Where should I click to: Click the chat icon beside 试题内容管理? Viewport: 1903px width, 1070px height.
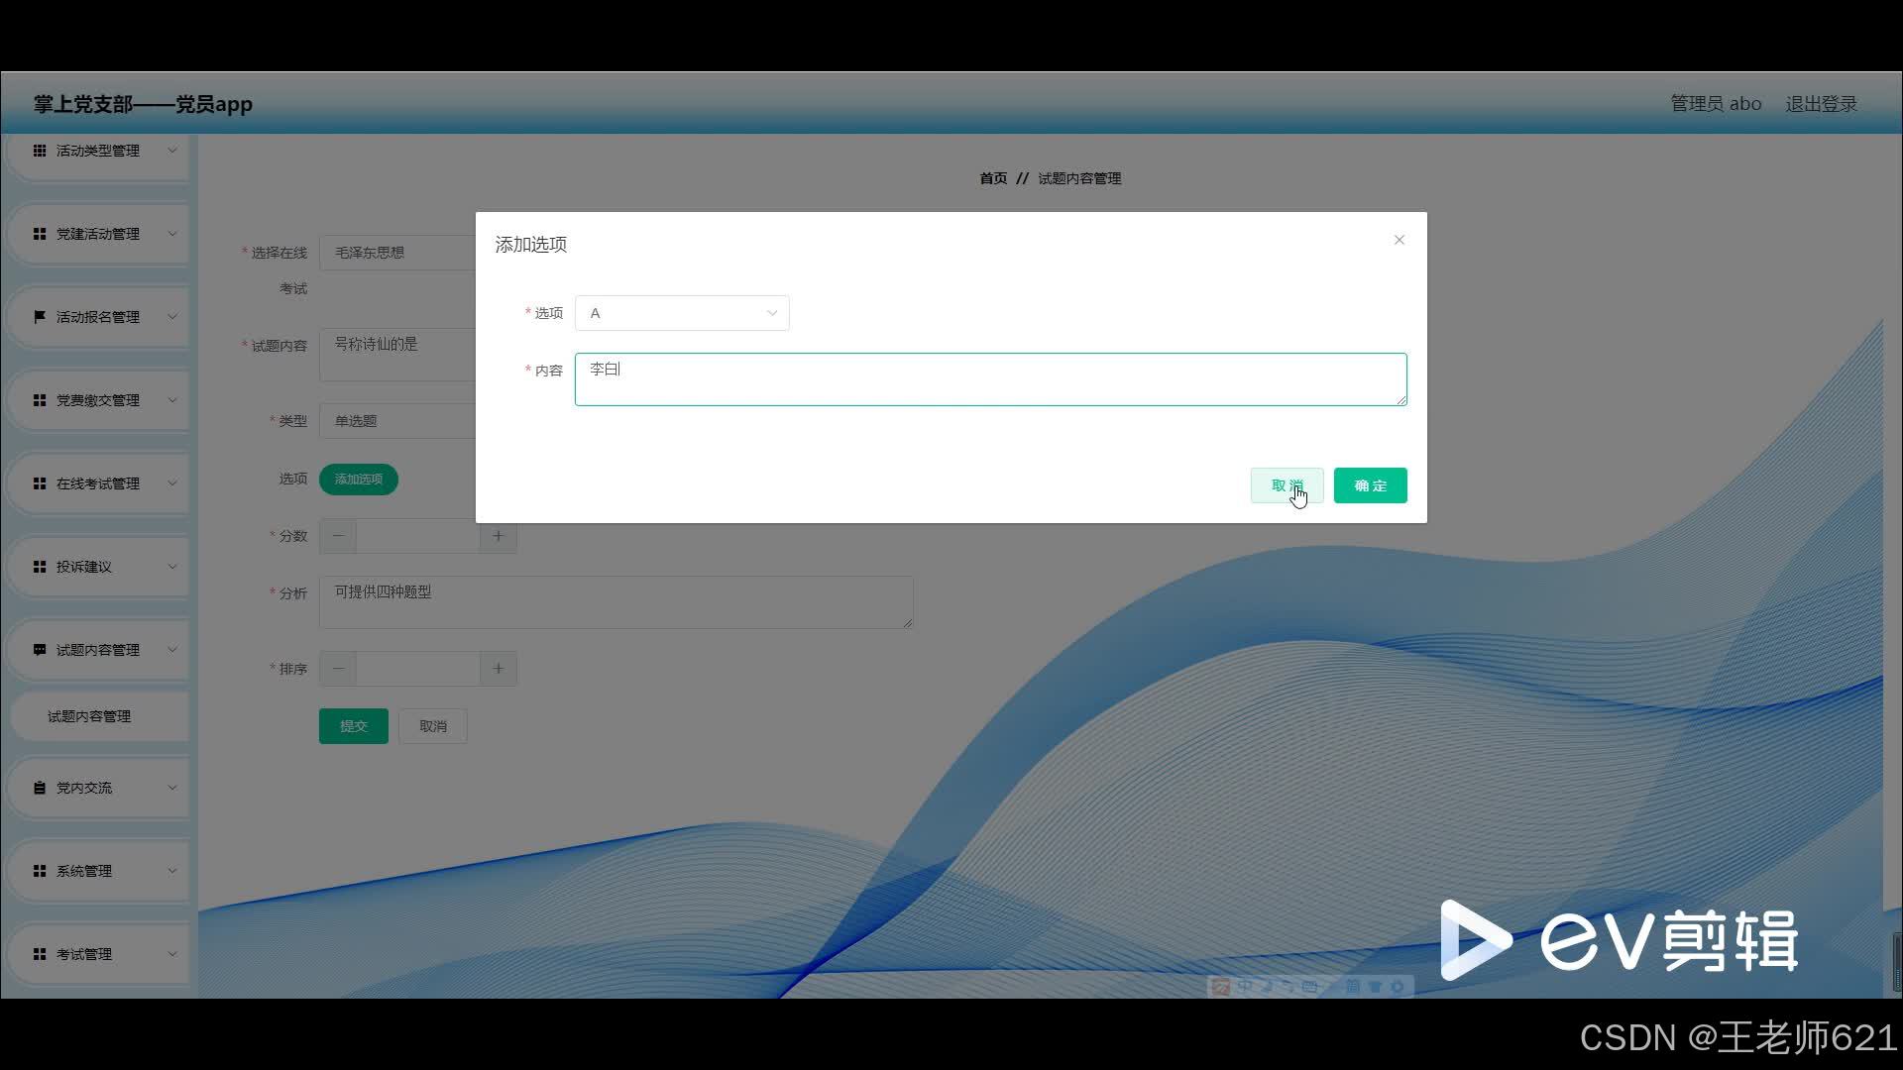pos(40,650)
